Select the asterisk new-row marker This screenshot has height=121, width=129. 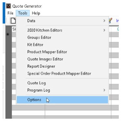[x=8, y=34]
